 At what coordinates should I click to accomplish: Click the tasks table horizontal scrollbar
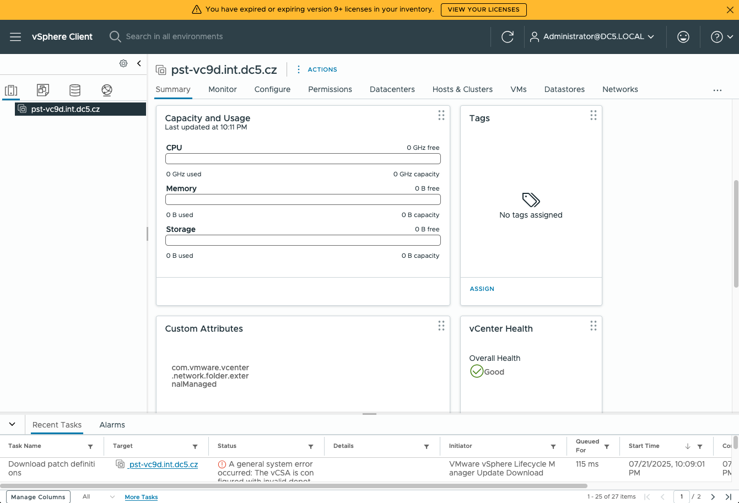pyautogui.click(x=294, y=486)
